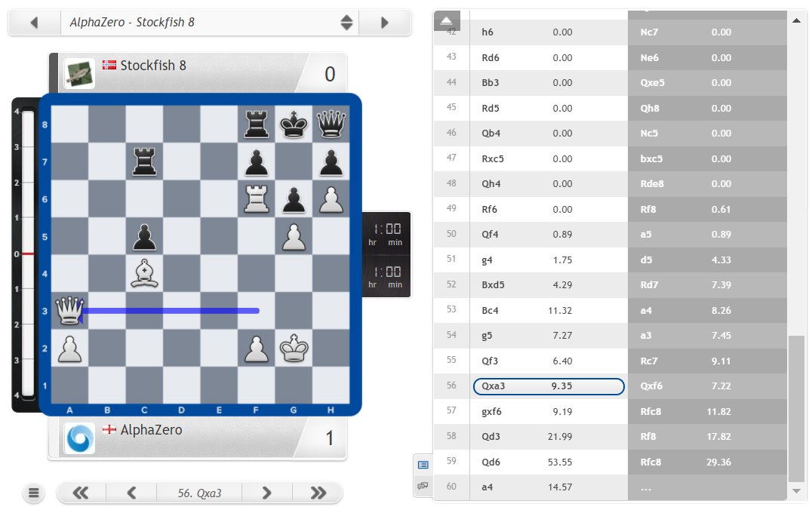Go to previous game with left arrow
The image size is (812, 510).
pyautogui.click(x=34, y=23)
